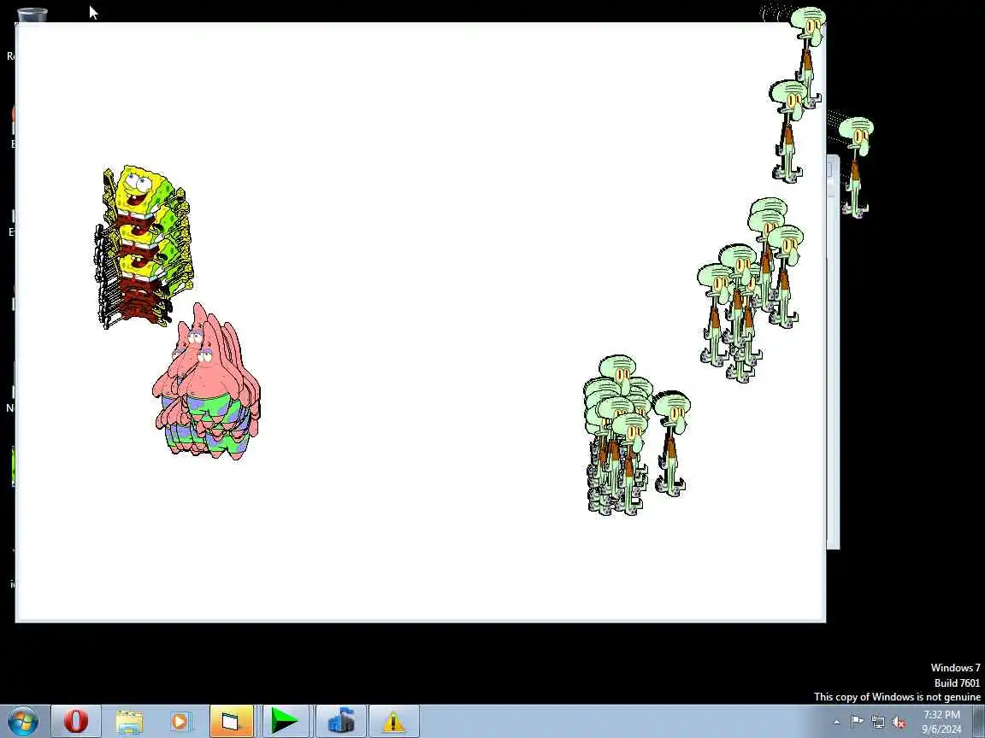Launch Opera browser from the taskbar
Viewport: 985px width, 738px height.
(76, 721)
